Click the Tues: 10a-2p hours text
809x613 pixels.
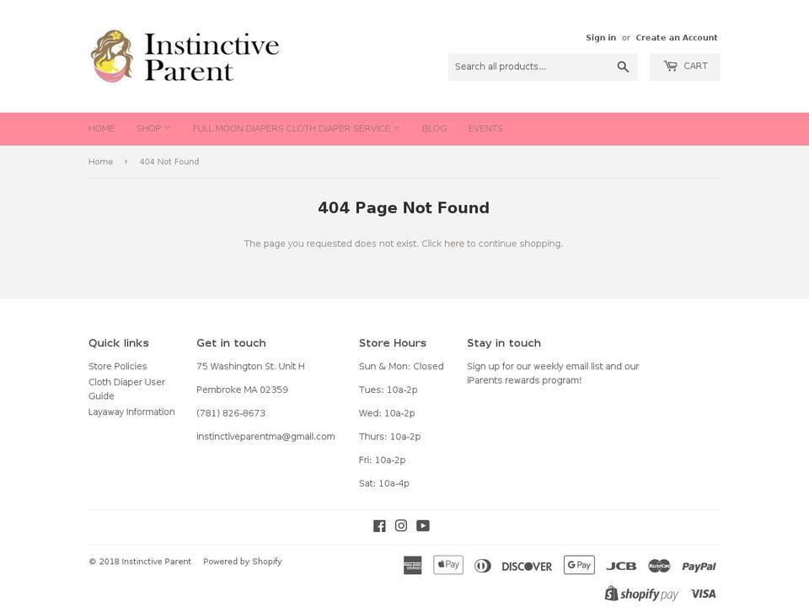[x=388, y=390]
